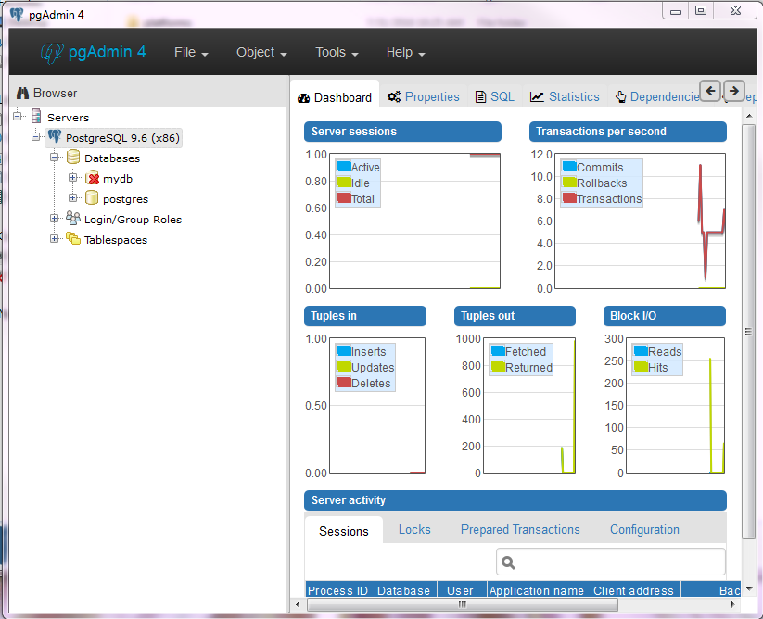The width and height of the screenshot is (763, 619).
Task: Click the postgres database cylinder icon
Action: click(x=92, y=198)
